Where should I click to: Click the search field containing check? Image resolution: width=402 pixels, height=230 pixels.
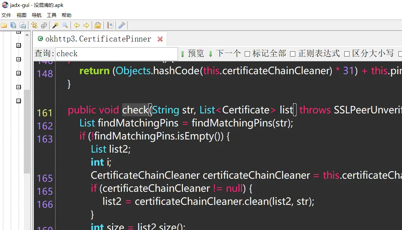pyautogui.click(x=116, y=54)
